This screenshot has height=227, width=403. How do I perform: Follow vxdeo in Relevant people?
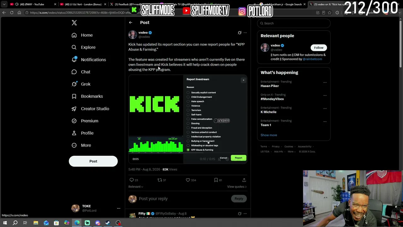(x=319, y=48)
